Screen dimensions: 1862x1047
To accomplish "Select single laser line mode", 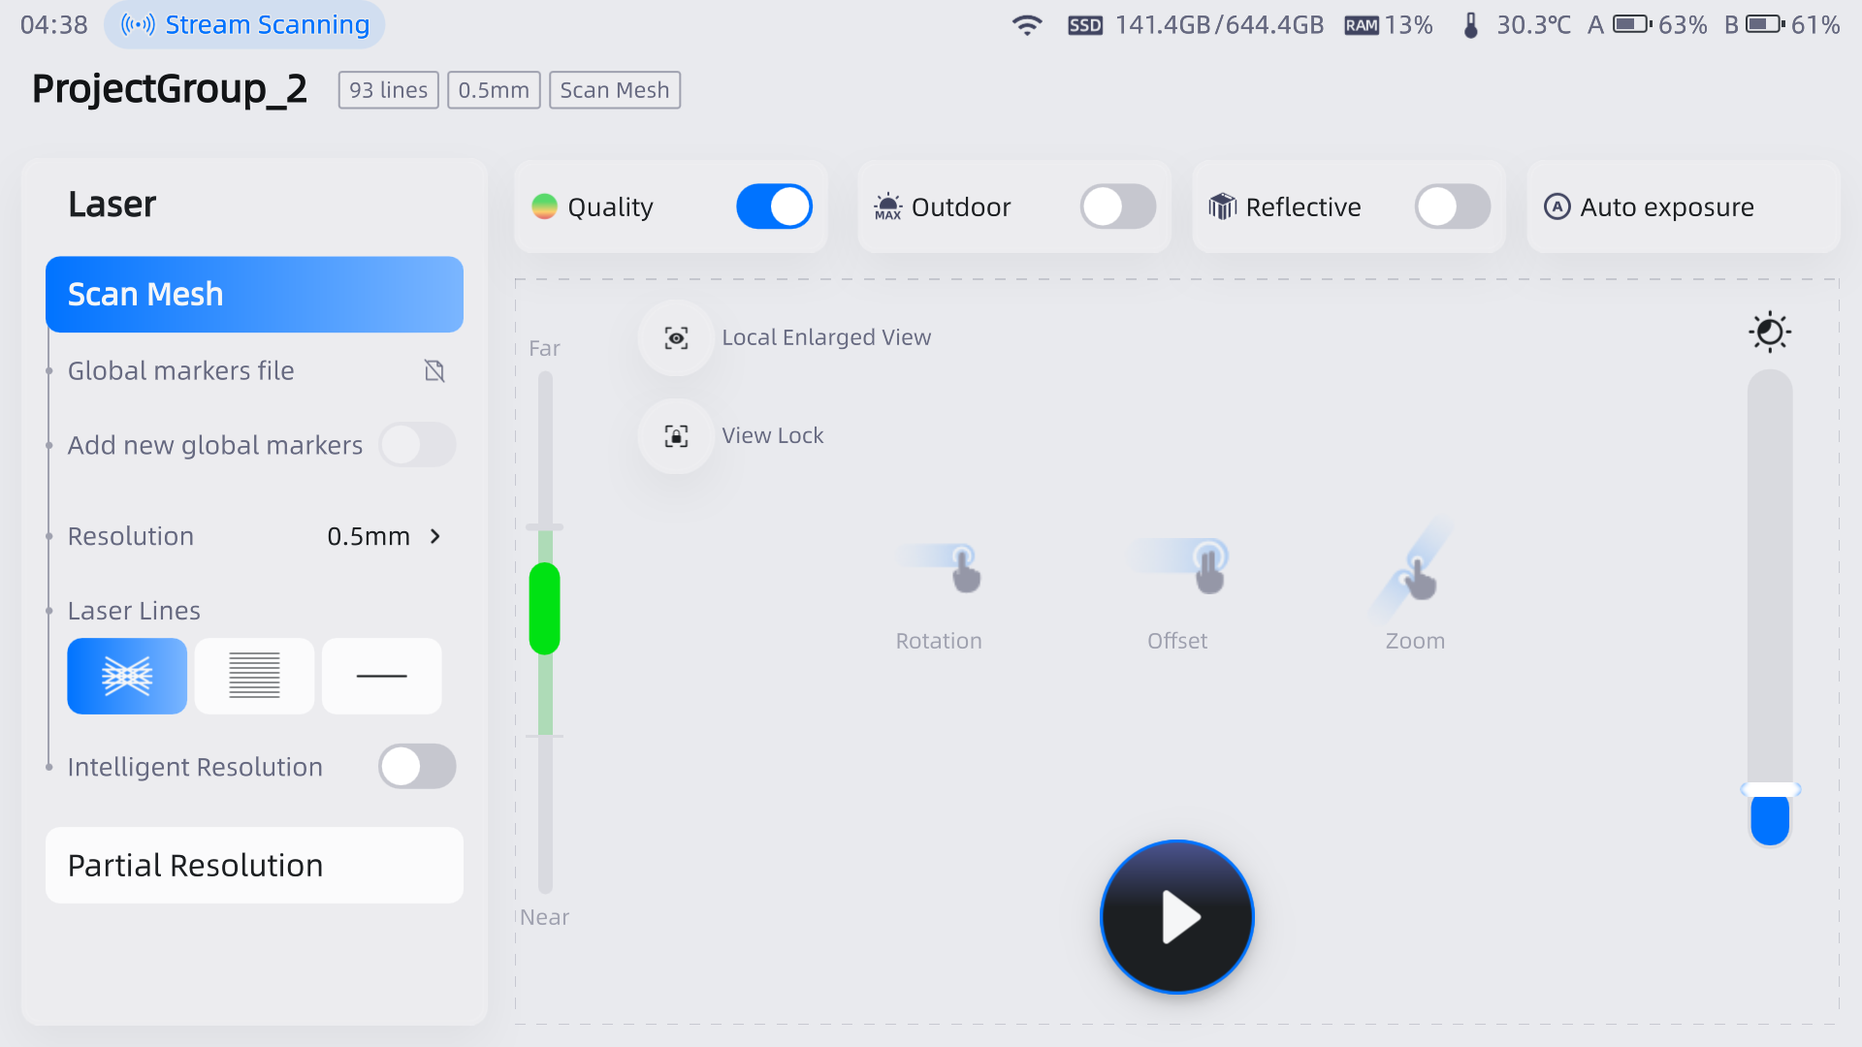I will tap(381, 676).
